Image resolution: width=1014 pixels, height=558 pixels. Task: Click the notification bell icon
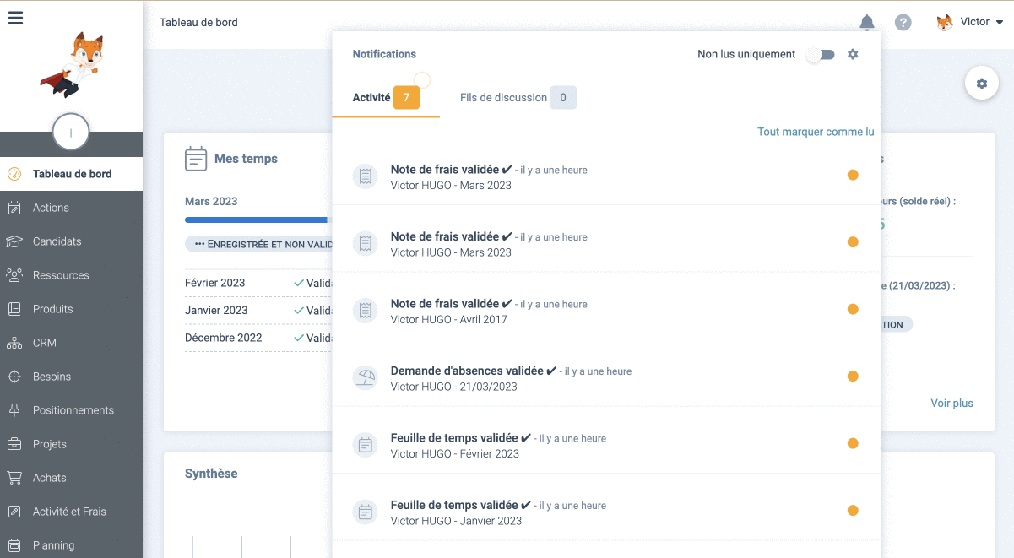pos(867,23)
